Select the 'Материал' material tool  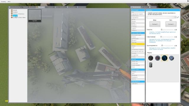[x=138, y=75]
